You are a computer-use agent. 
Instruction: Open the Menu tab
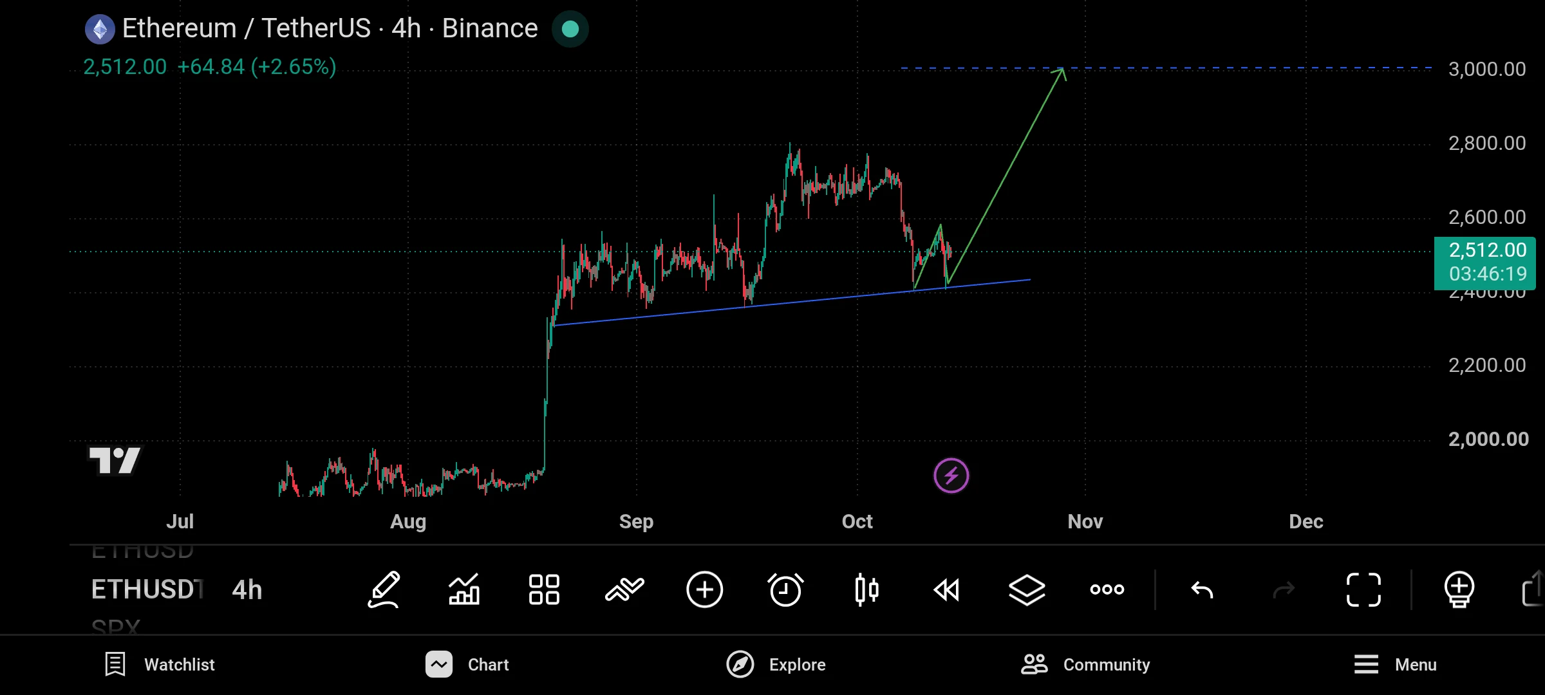(1395, 664)
